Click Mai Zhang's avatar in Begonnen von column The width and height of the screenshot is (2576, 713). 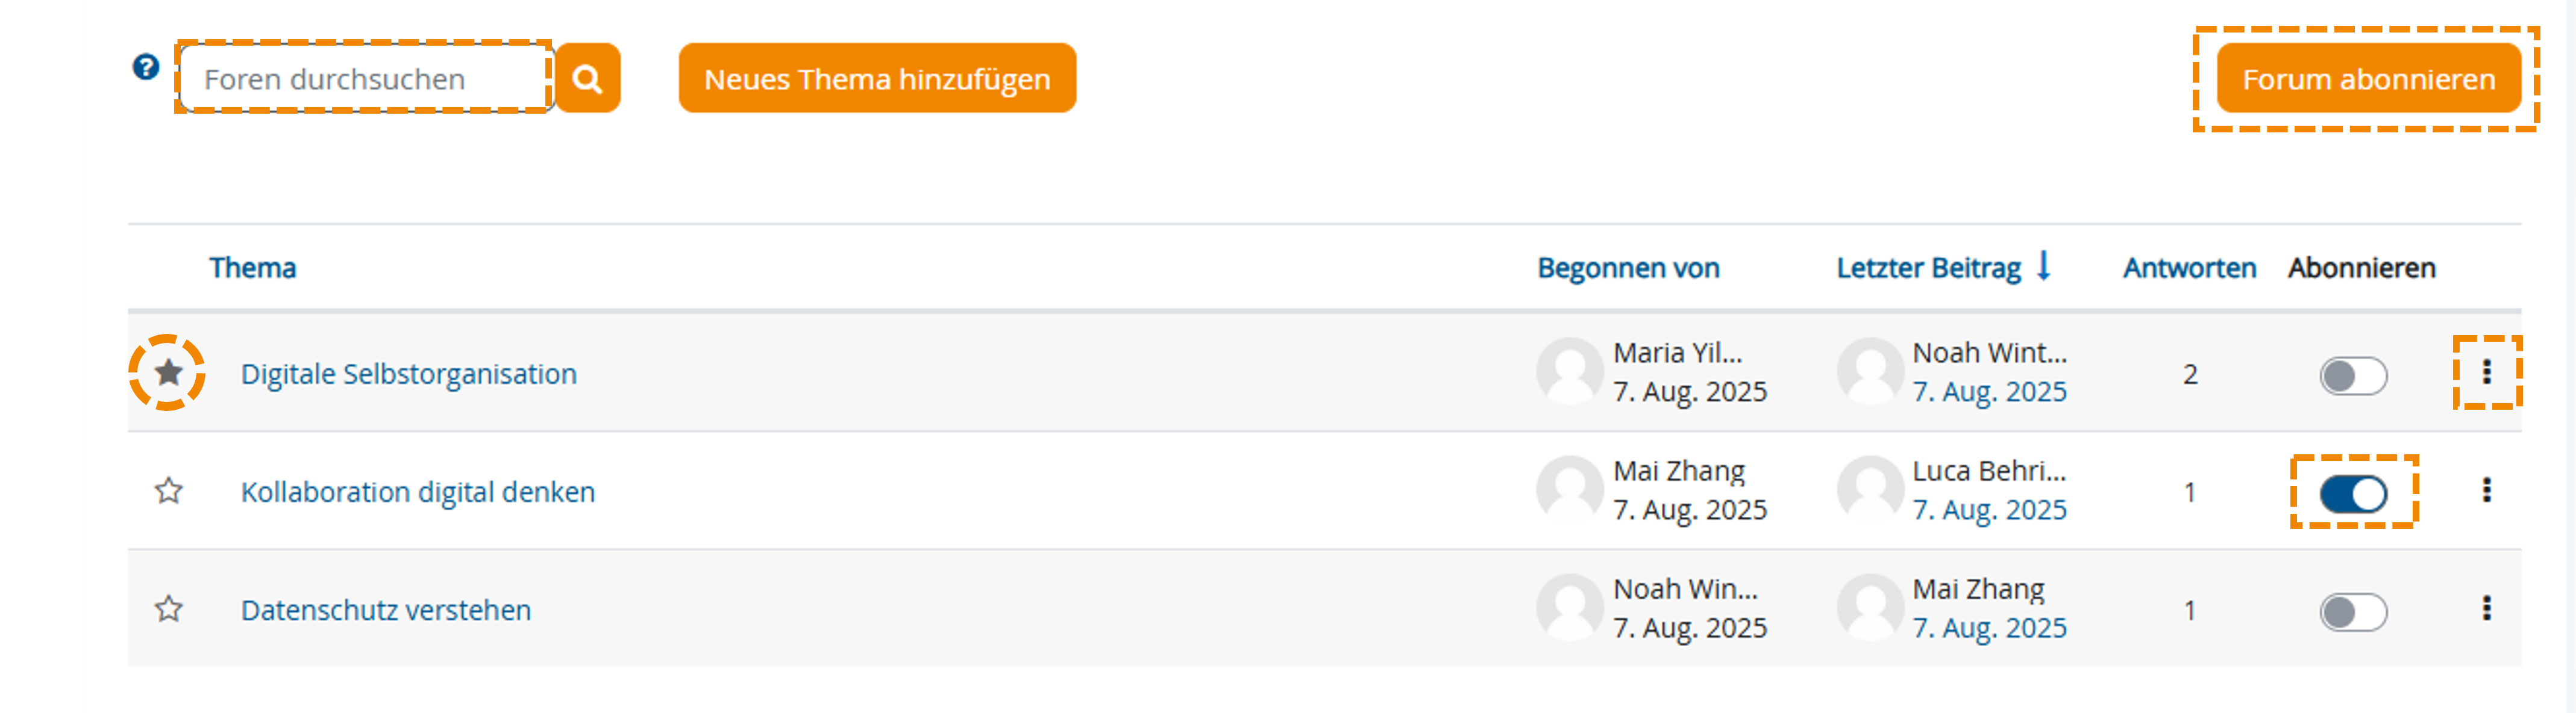coord(1571,490)
